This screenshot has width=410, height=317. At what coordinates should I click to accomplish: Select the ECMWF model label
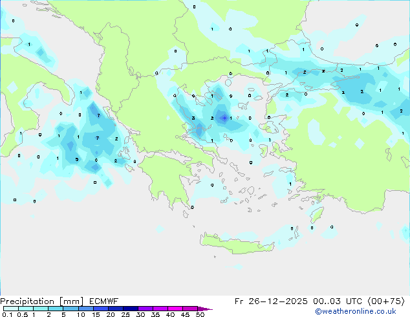pyautogui.click(x=104, y=301)
